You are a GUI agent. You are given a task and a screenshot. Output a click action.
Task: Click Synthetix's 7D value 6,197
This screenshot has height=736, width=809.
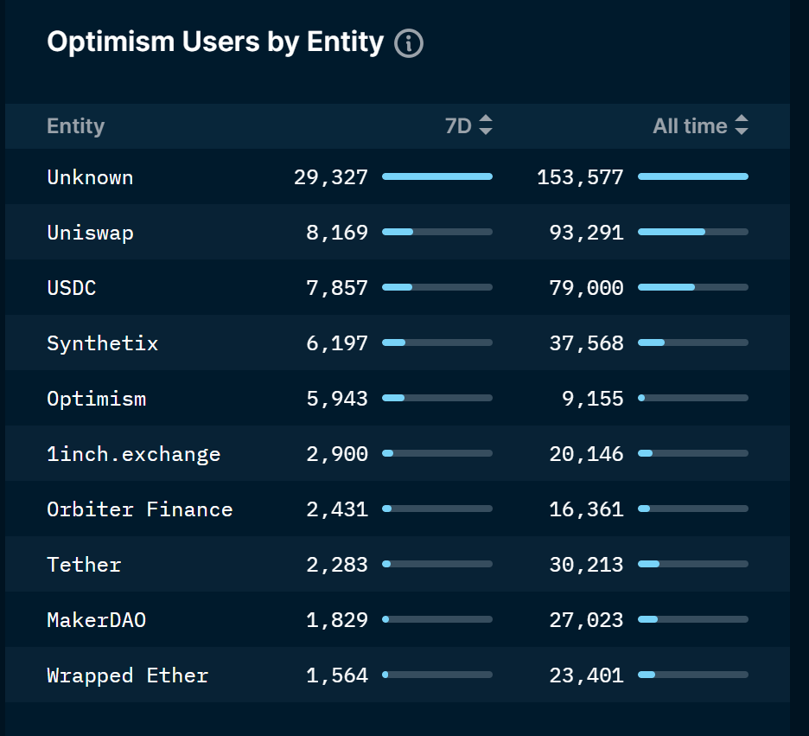pos(337,343)
